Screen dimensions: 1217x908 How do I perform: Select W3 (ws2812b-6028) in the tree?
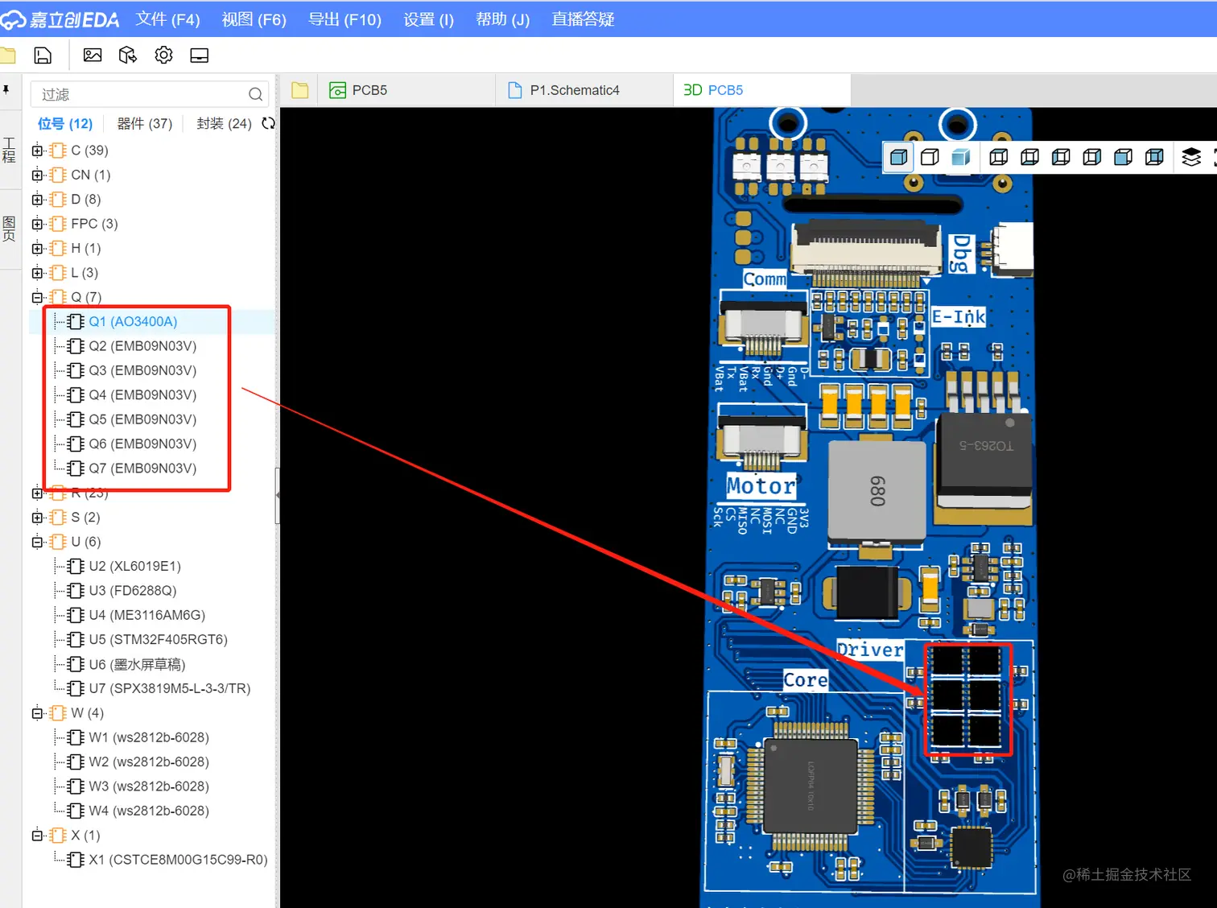tap(149, 786)
